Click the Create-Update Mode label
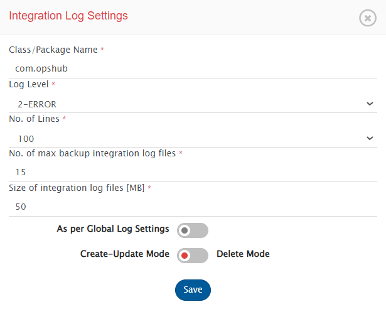Screen dimensions: 386x319 click(125, 254)
